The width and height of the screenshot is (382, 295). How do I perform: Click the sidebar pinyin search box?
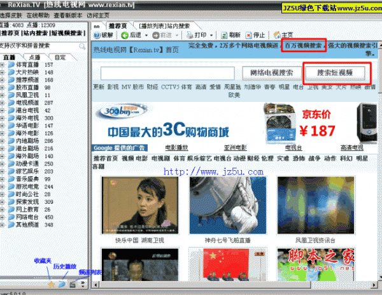[39, 46]
